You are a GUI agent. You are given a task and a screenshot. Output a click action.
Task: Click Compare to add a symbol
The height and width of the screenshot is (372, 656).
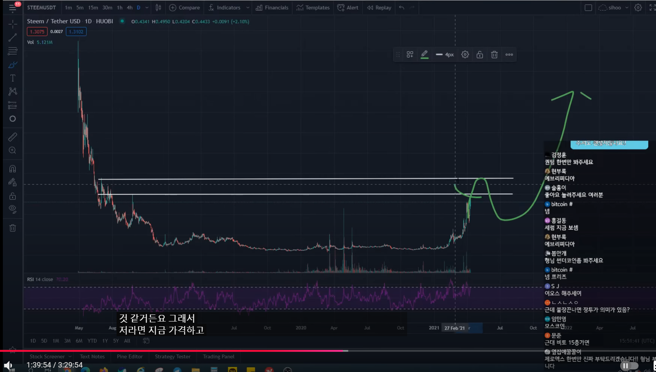click(185, 7)
